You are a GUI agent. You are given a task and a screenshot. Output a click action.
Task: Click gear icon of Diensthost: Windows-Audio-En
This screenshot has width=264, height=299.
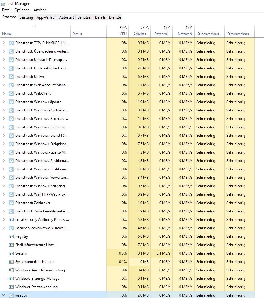11,110
